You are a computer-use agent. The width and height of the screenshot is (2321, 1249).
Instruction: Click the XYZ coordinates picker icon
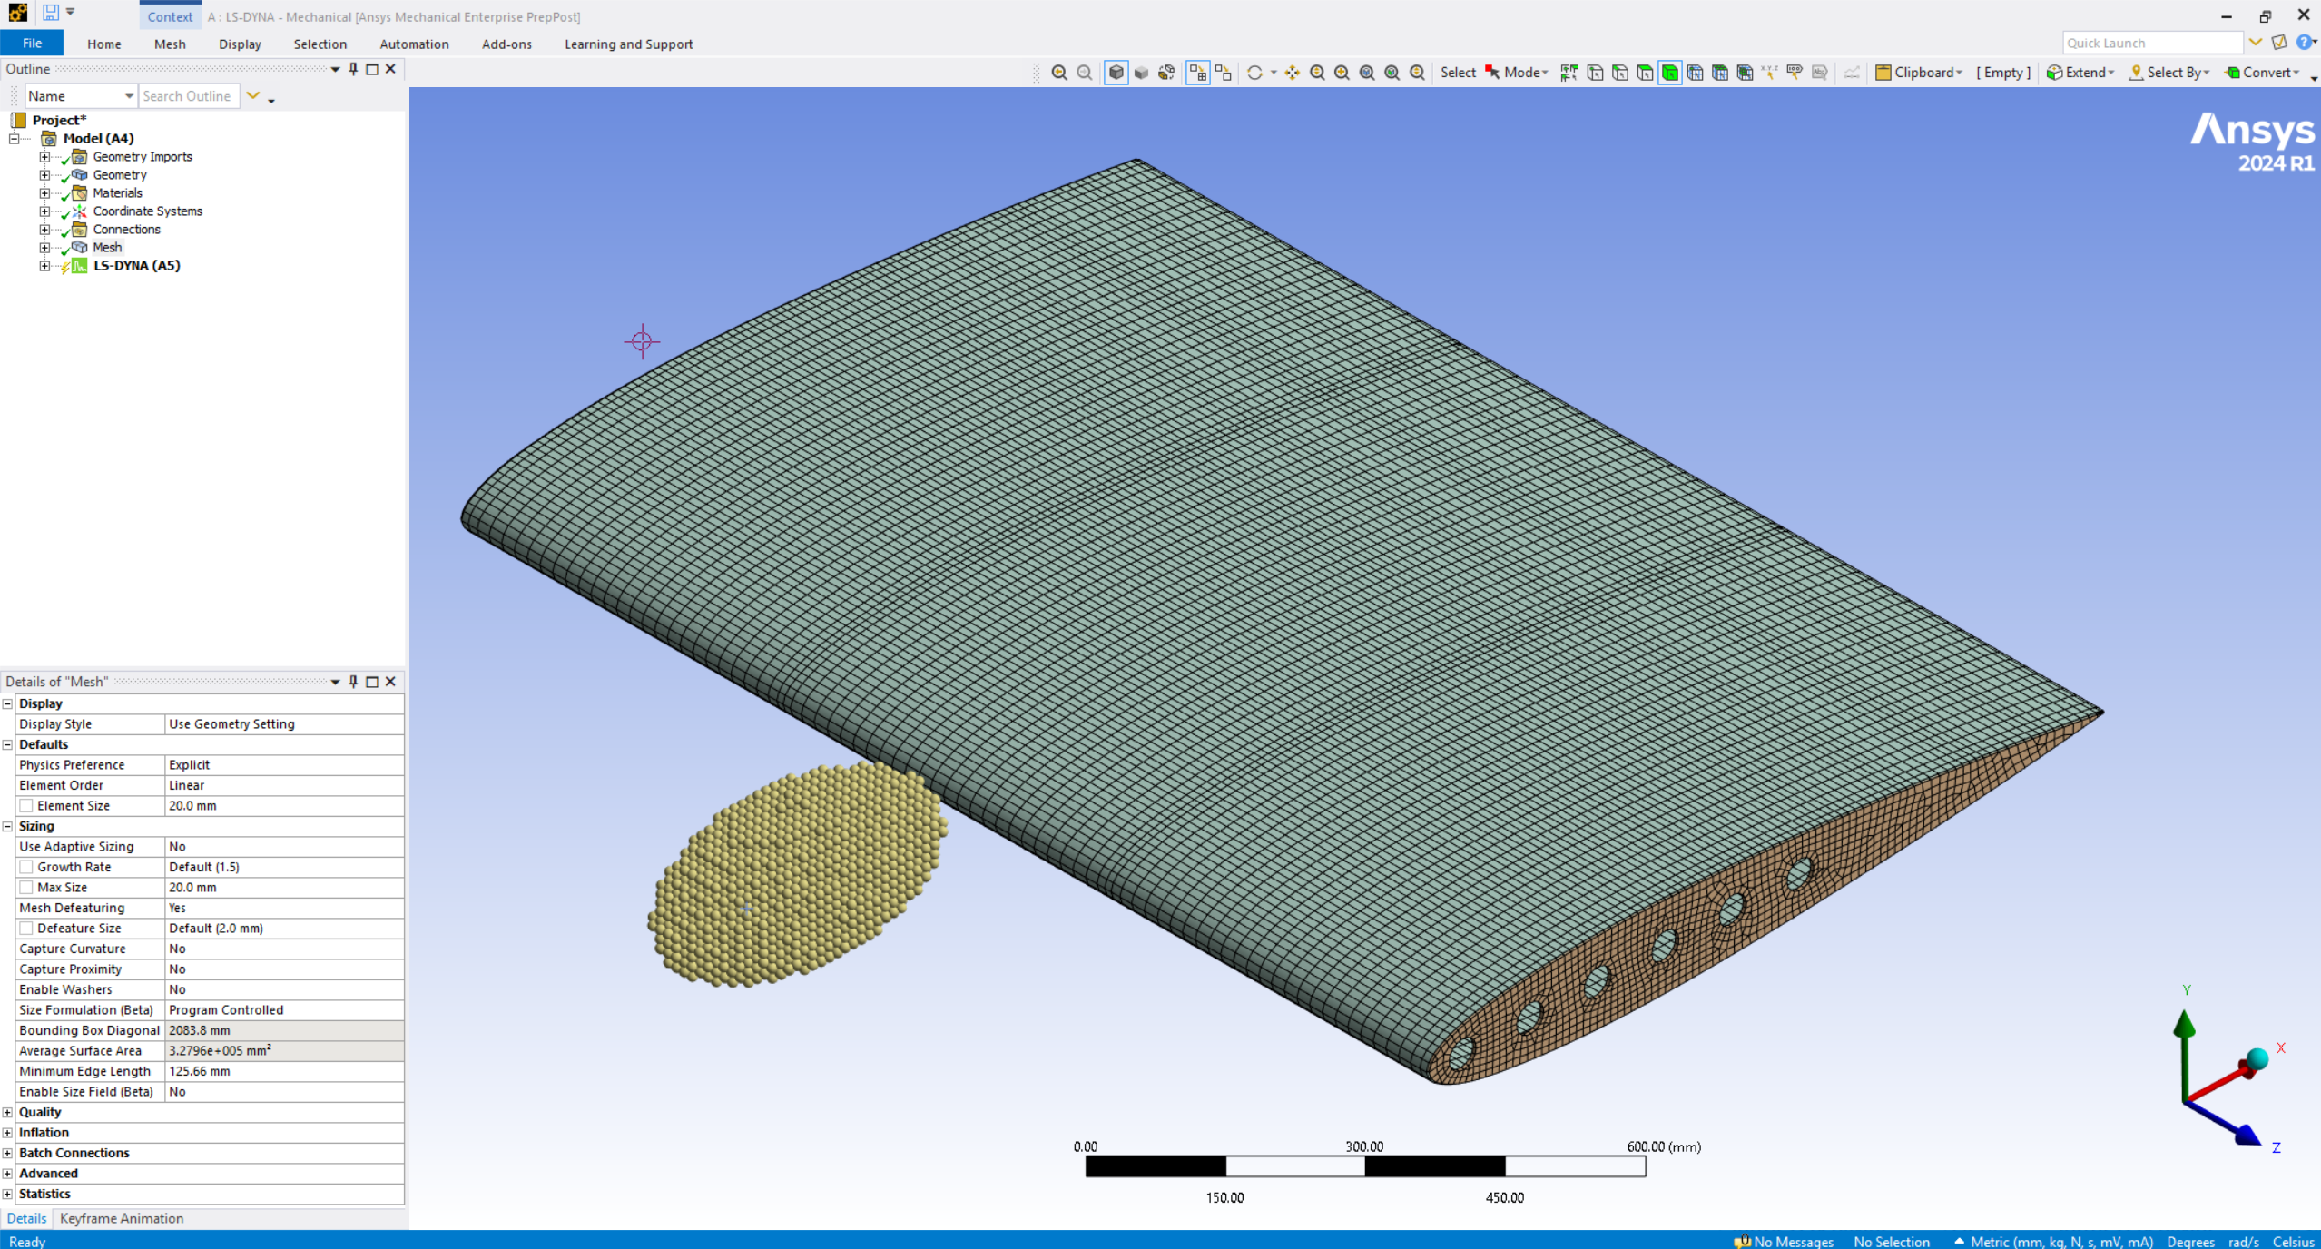coord(1769,73)
